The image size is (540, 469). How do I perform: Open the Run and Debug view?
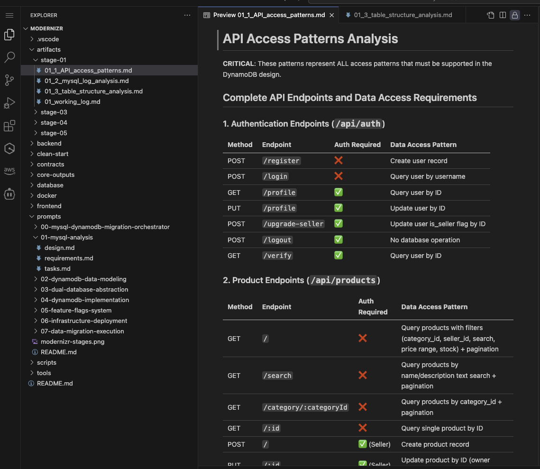(x=9, y=103)
